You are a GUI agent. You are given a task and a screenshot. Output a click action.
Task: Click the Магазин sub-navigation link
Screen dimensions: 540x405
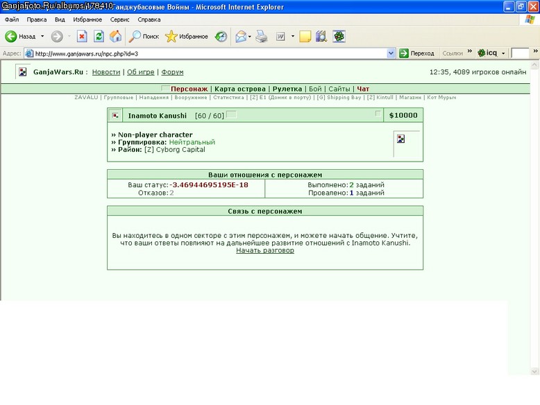click(410, 97)
